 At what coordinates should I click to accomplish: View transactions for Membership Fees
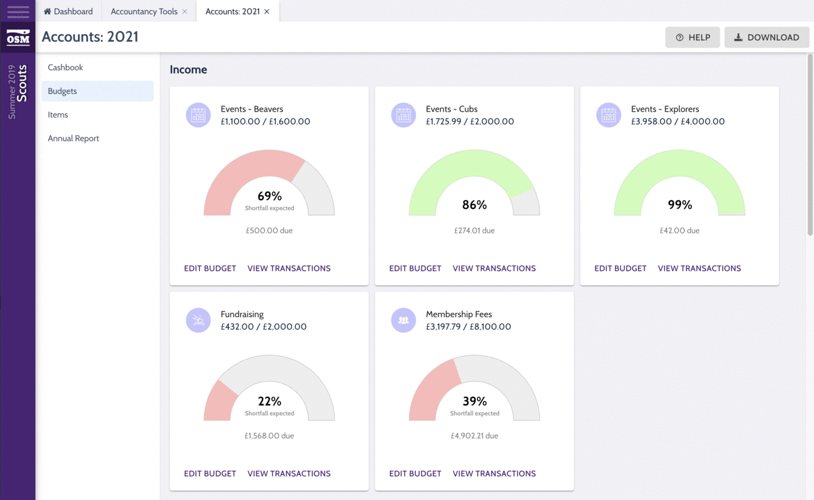(x=494, y=473)
